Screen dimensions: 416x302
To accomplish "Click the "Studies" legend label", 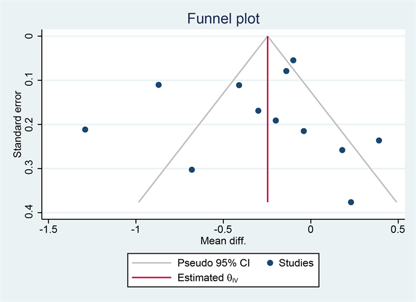I will (296, 263).
